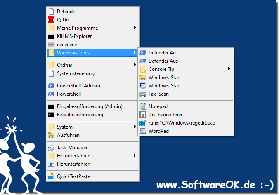The image size is (279, 195).
Task: Click the folder icon beside System
Action: click(51, 127)
